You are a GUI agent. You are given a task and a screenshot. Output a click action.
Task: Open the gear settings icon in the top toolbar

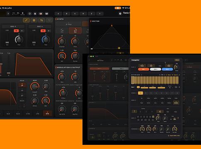pos(29,14)
